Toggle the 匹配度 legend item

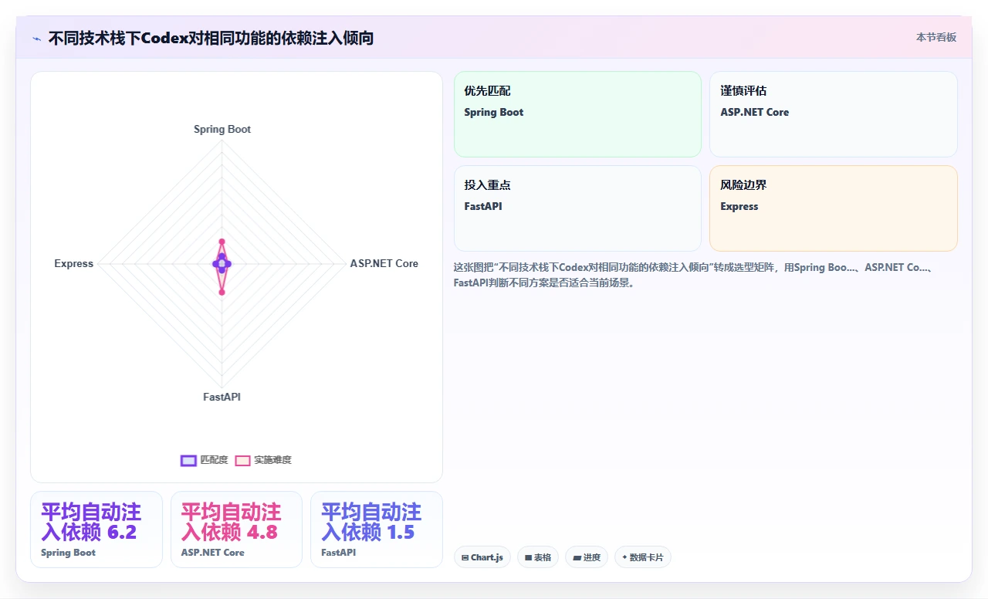[x=204, y=460]
